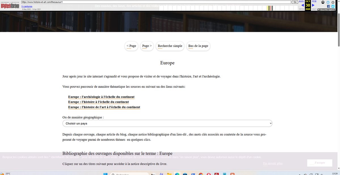Open the Windows Start menu
The image size is (340, 175).
[105, 174]
